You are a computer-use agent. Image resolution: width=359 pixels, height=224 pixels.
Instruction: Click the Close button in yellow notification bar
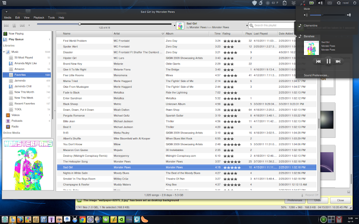(x=341, y=200)
